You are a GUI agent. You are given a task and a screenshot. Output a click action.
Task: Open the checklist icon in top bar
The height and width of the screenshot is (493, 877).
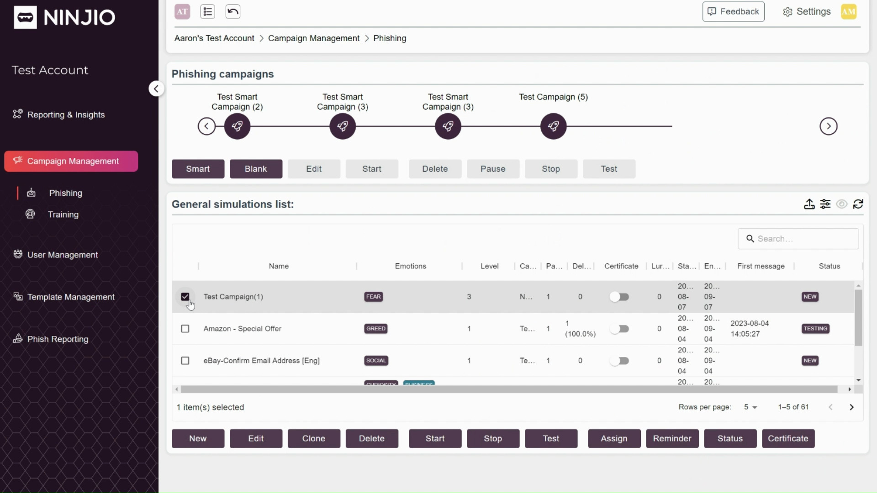(x=207, y=12)
